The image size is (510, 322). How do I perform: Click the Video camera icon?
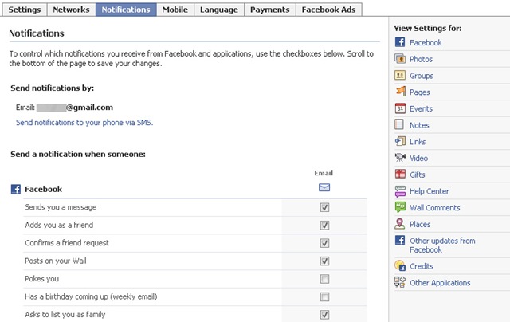tap(400, 158)
